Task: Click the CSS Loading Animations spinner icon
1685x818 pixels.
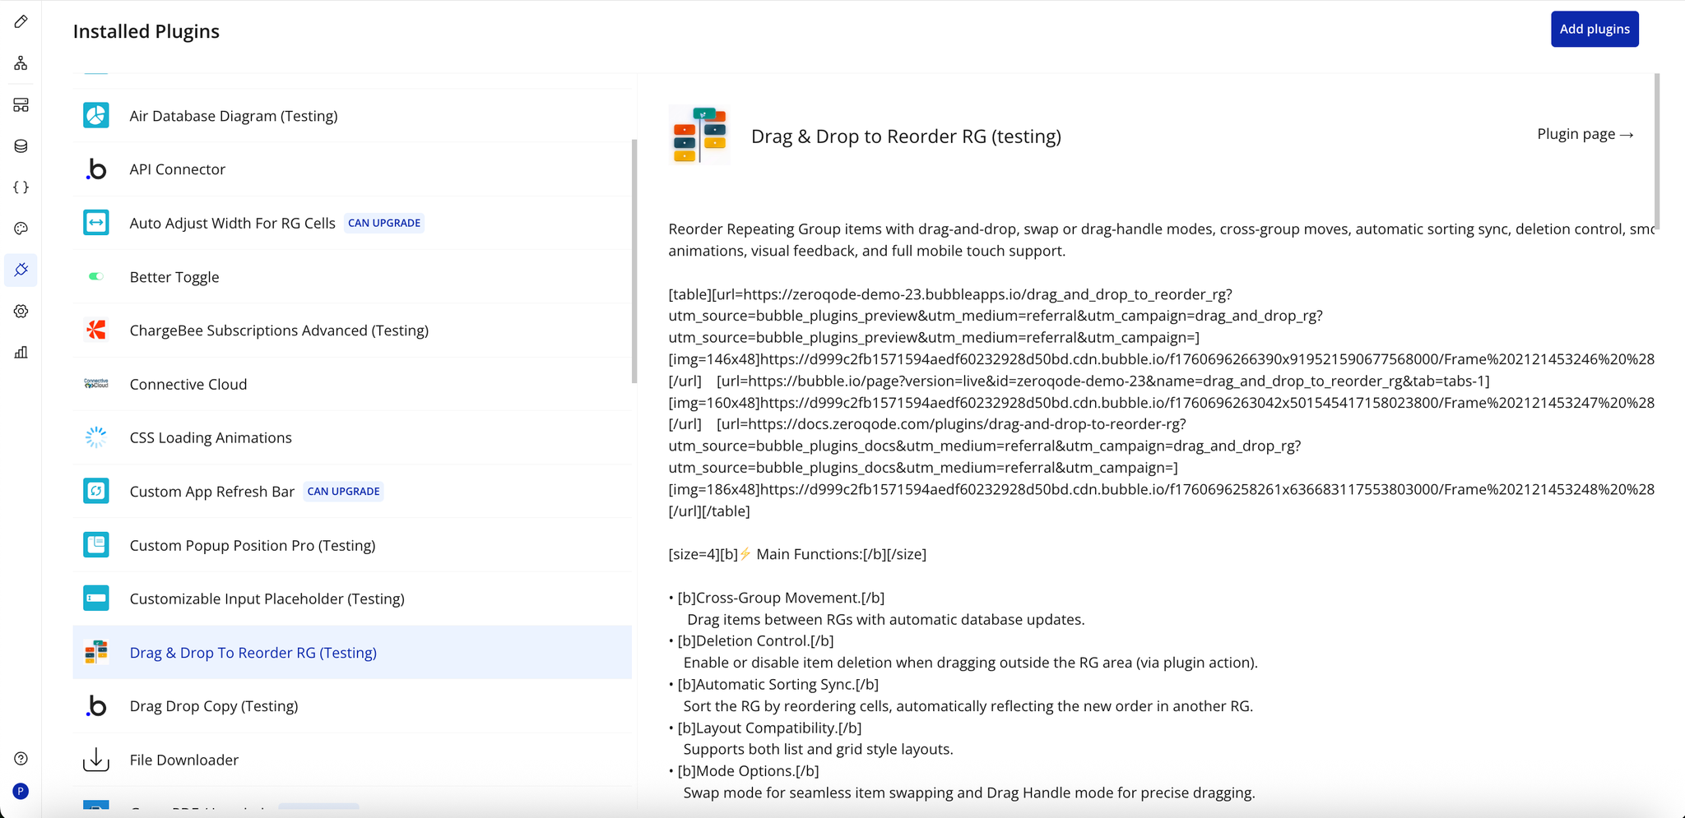Action: click(x=96, y=437)
